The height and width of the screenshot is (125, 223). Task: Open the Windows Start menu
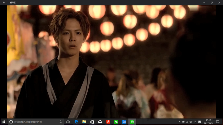pos(4,122)
